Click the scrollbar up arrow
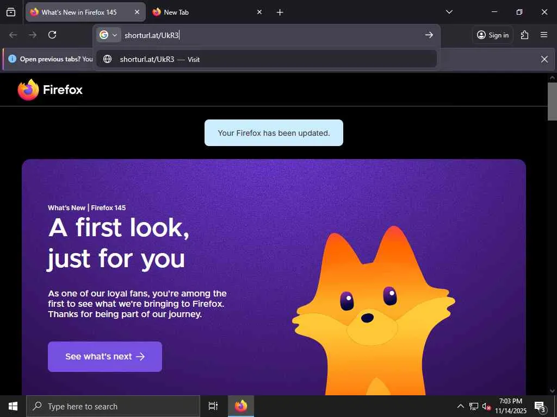The image size is (557, 417). pyautogui.click(x=552, y=77)
